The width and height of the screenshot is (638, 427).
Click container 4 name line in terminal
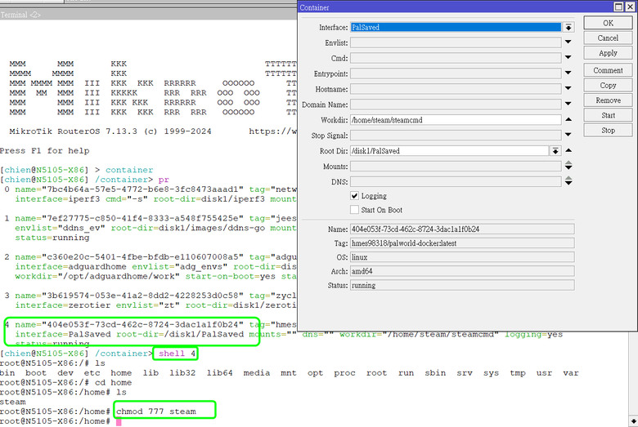(x=151, y=325)
